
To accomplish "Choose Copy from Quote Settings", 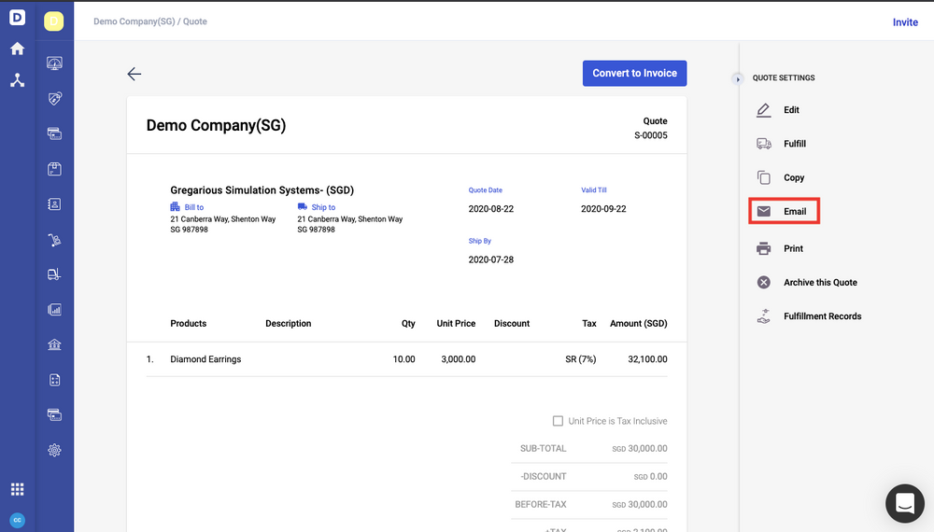I will pos(793,177).
